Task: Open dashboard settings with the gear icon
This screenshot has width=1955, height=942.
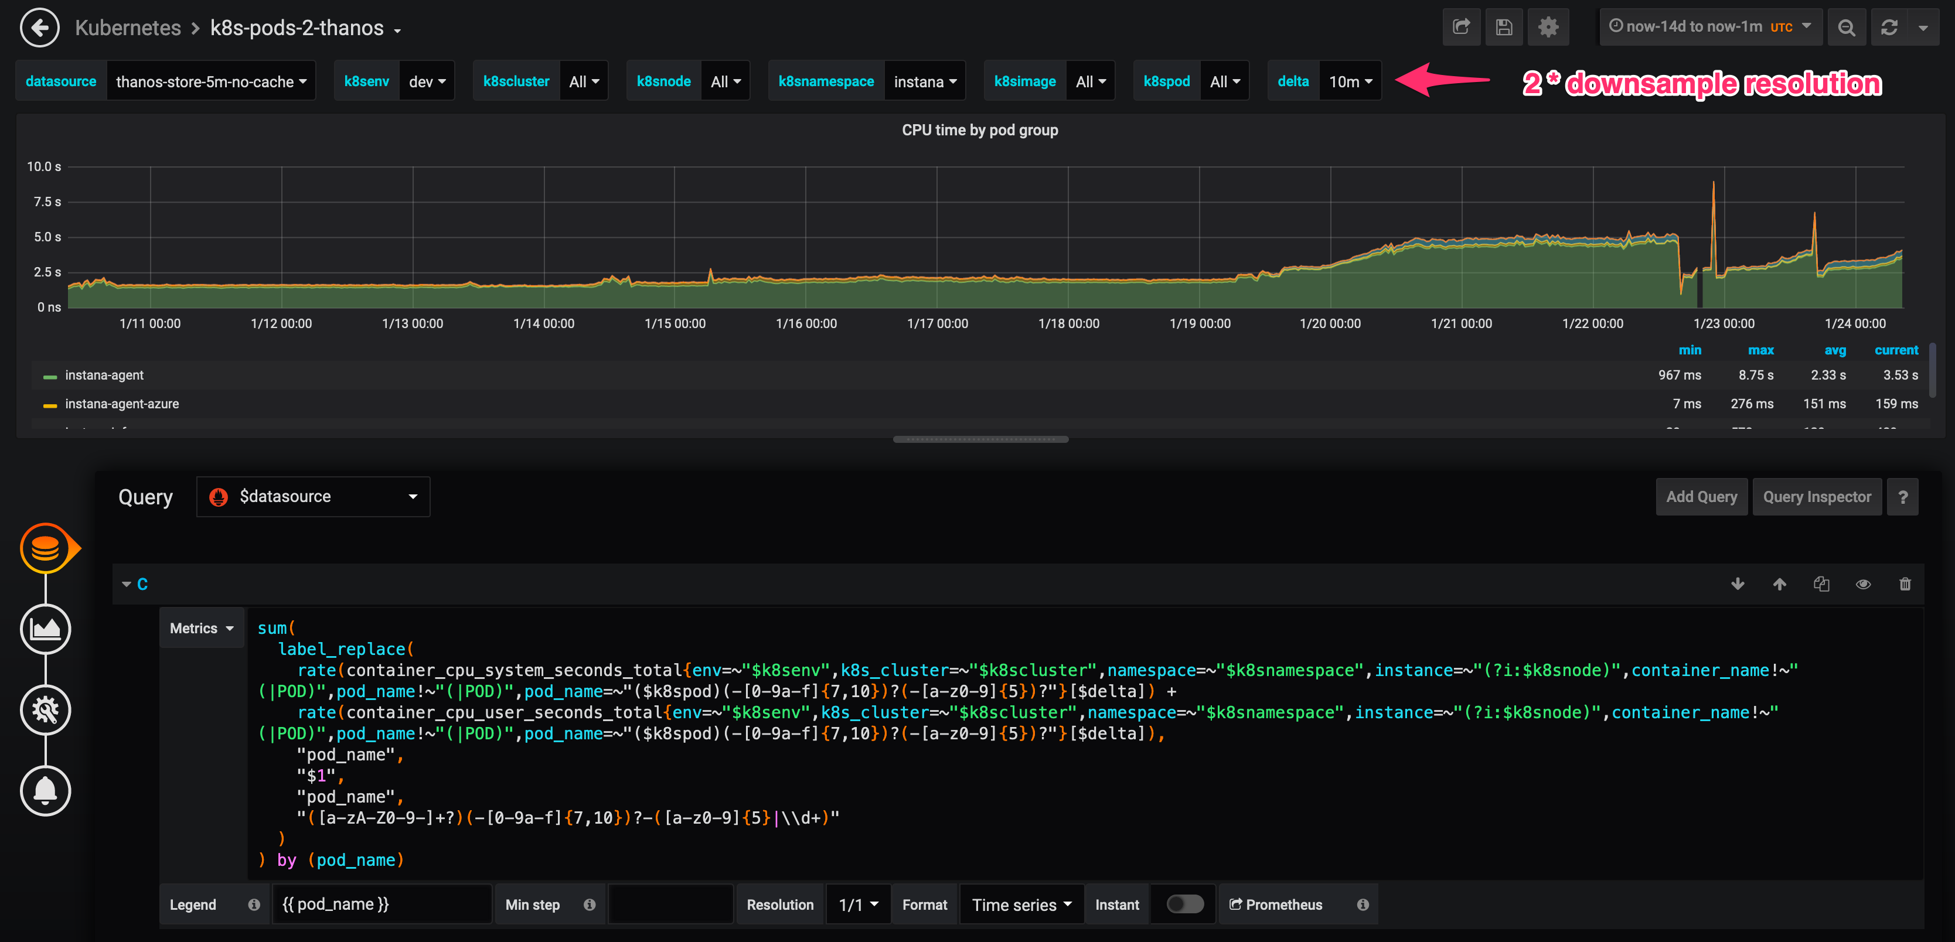Action: pos(1548,26)
